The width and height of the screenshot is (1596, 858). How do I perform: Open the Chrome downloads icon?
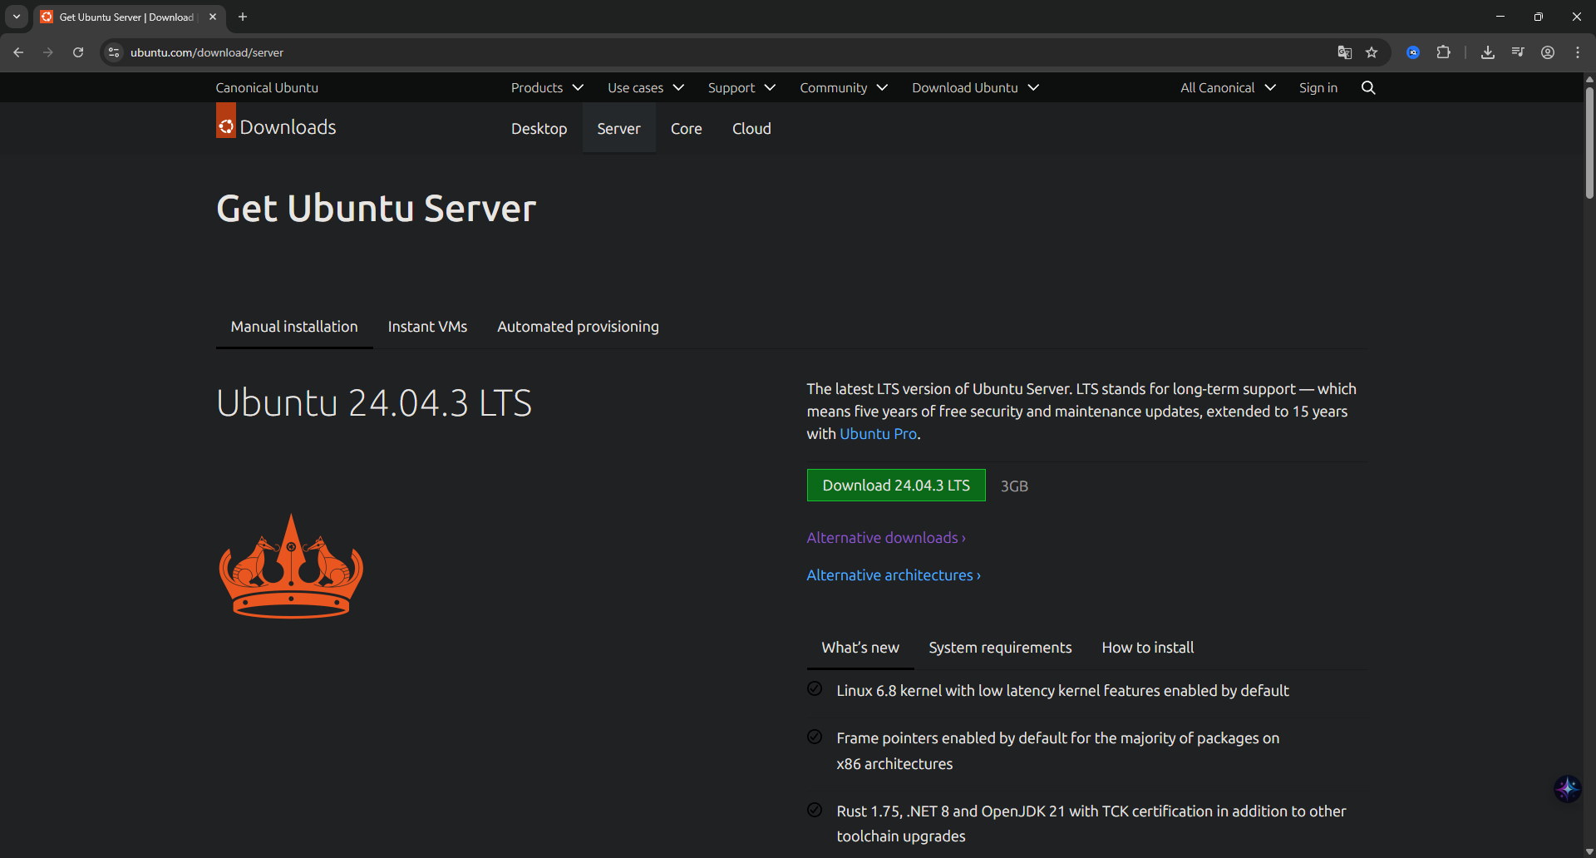[1488, 52]
